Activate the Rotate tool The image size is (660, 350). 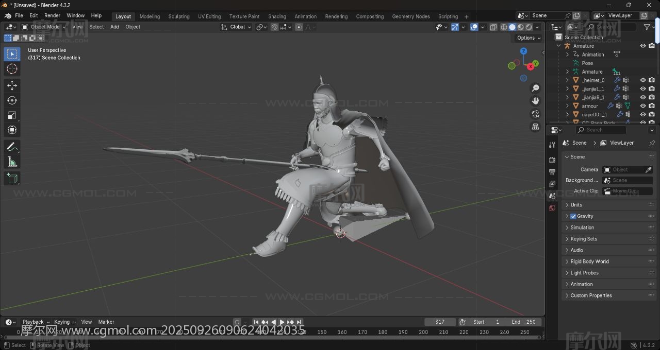pyautogui.click(x=12, y=100)
